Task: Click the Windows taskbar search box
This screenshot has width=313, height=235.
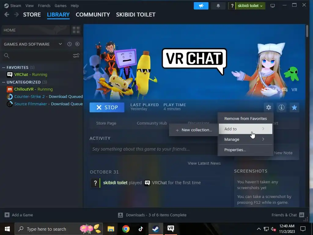Action: (x=59, y=229)
